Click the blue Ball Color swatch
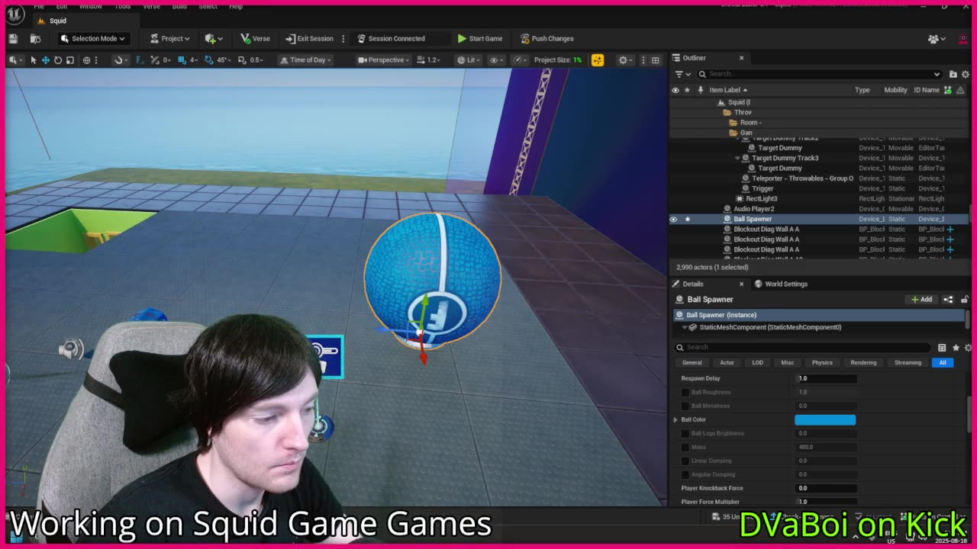This screenshot has width=977, height=549. click(x=825, y=419)
